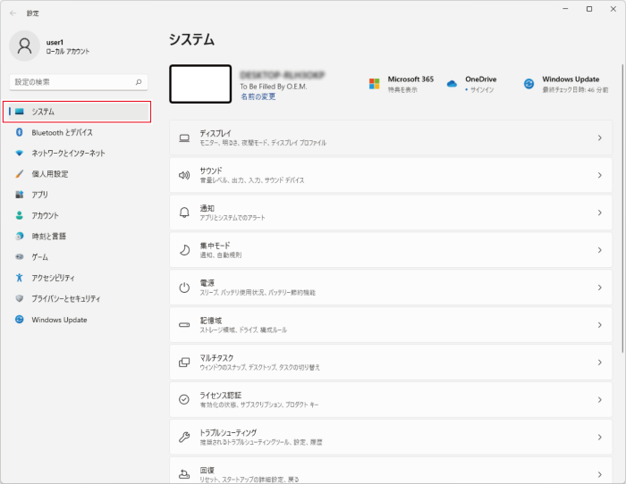Click the Accessibility figure icon
Image resolution: width=626 pixels, height=484 pixels.
click(19, 278)
